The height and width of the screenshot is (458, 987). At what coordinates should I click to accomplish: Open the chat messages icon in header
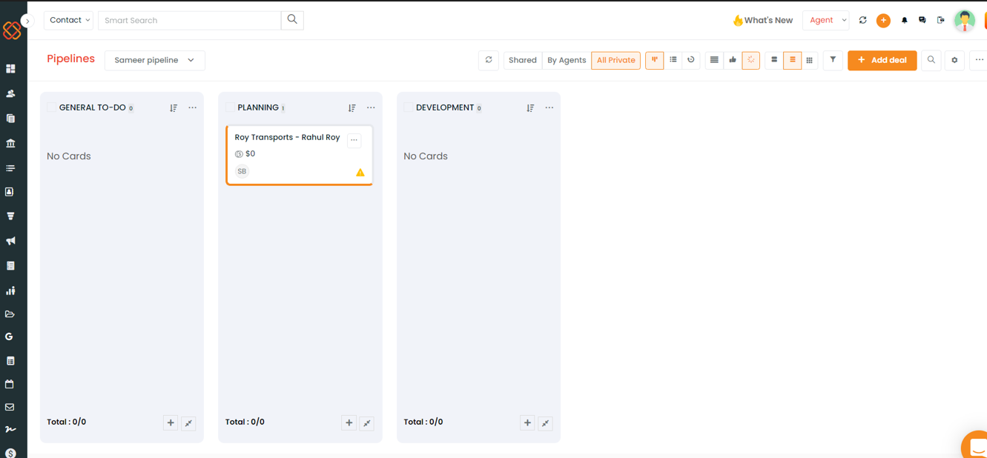pyautogui.click(x=922, y=21)
